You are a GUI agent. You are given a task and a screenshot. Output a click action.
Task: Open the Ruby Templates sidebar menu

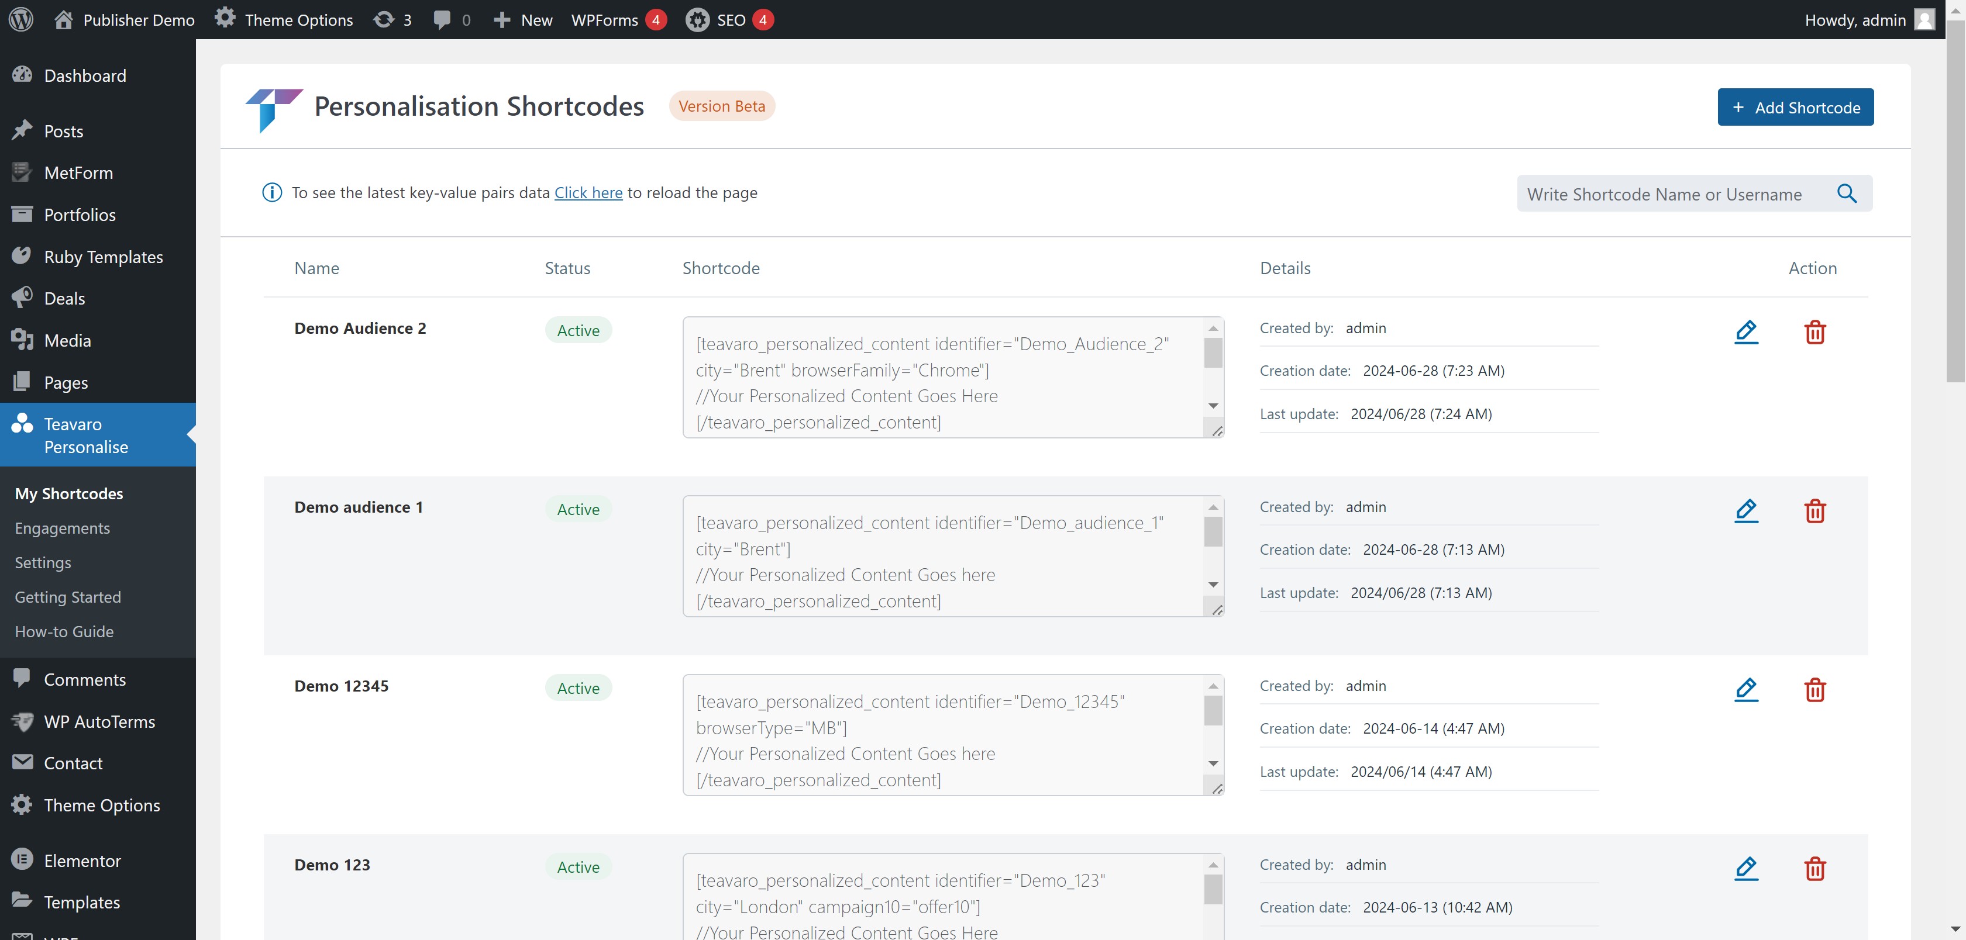tap(103, 257)
